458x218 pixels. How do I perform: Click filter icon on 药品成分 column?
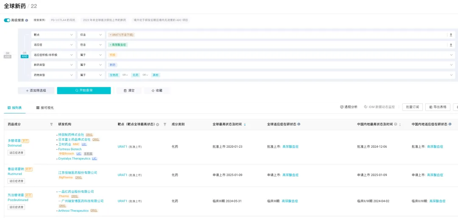[x=51, y=124]
